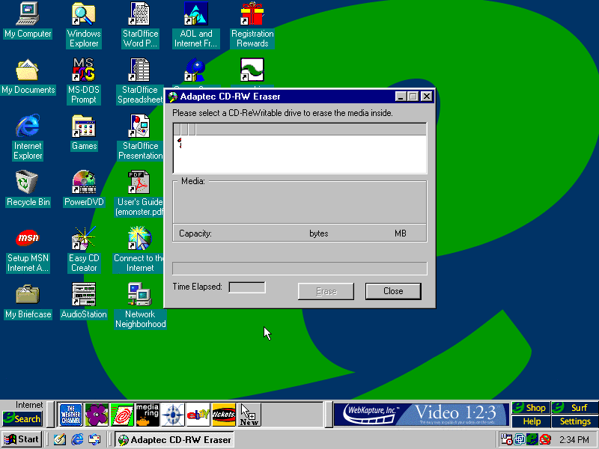This screenshot has width=599, height=449.
Task: Click The Weather Channel toolbar icon
Action: (70, 414)
